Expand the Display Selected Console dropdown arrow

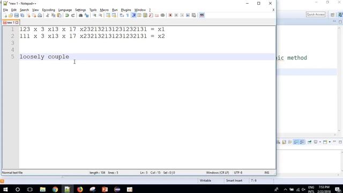click(x=320, y=142)
